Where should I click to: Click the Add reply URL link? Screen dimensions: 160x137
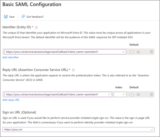[x=11, y=100]
